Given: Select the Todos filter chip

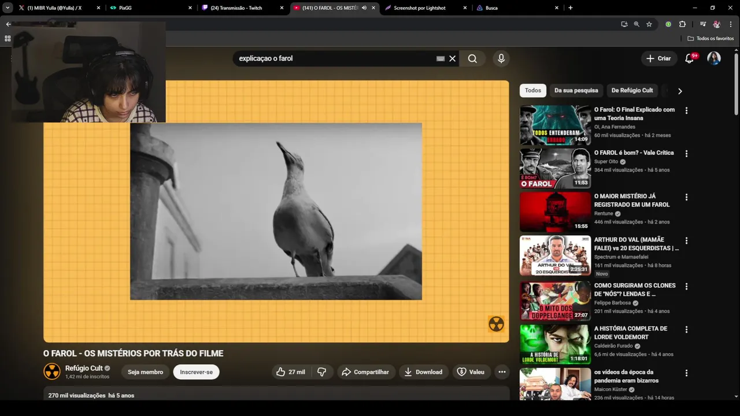Looking at the screenshot, I should coord(533,91).
